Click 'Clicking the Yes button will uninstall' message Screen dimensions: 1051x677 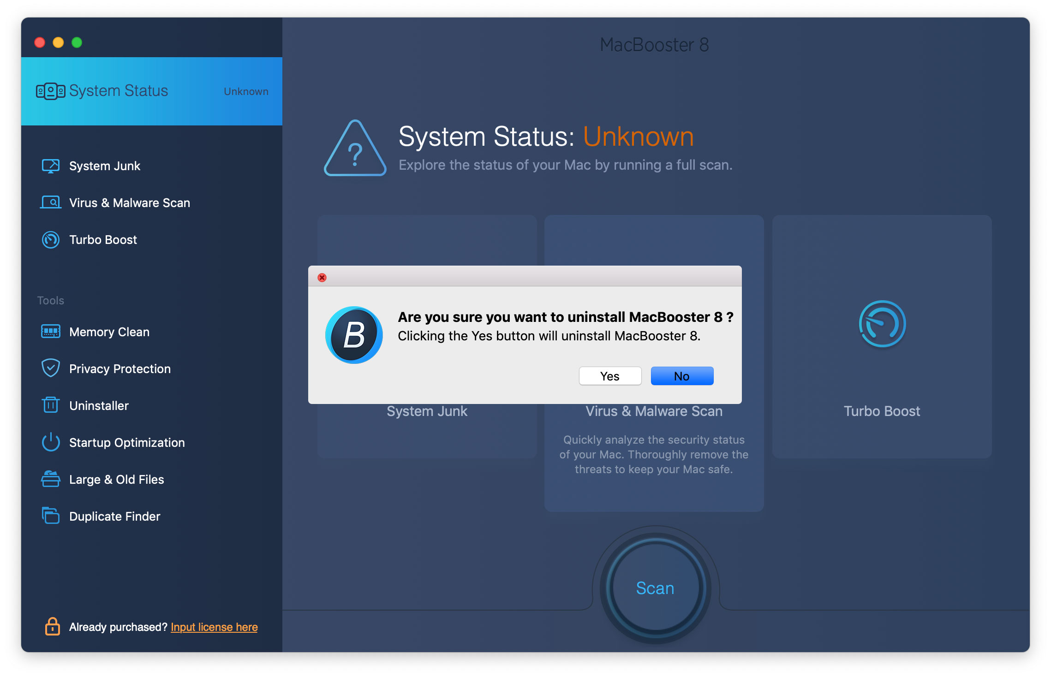(549, 336)
